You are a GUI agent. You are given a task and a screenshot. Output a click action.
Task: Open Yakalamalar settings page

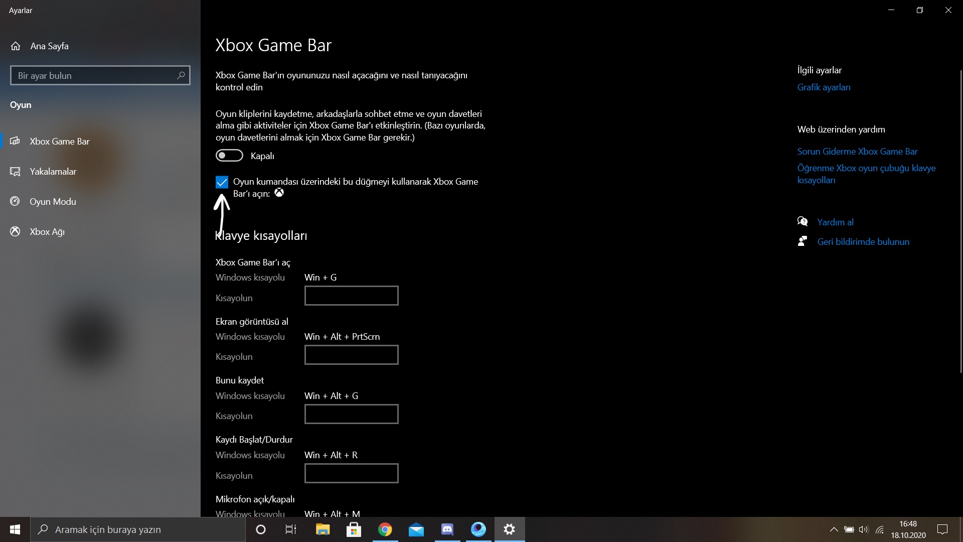tap(100, 172)
